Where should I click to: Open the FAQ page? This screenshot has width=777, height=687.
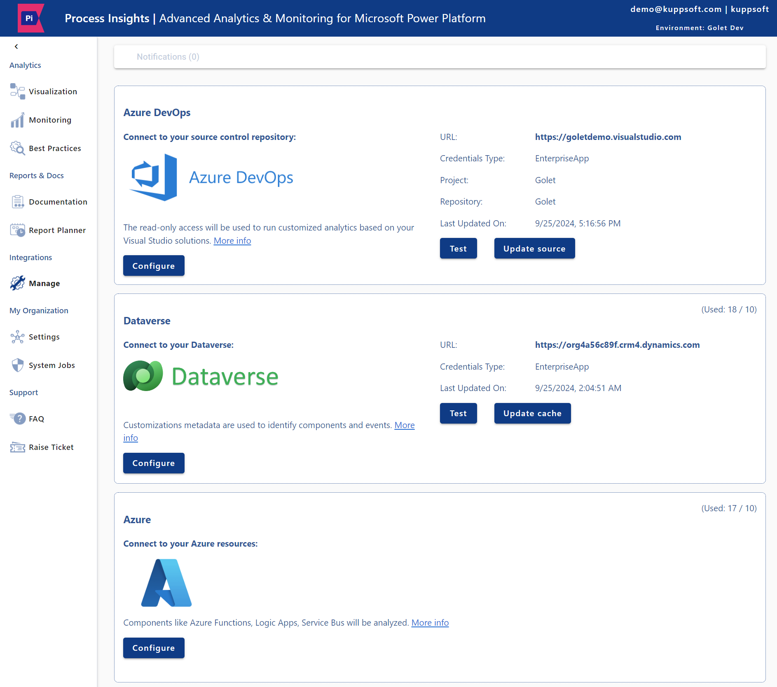[x=36, y=419]
